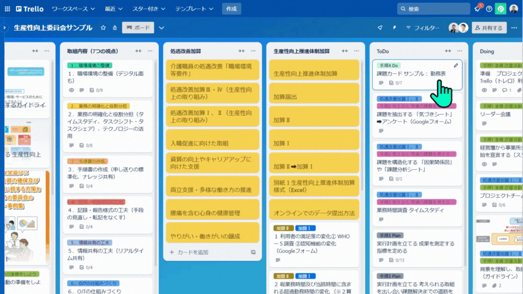This screenshot has width=523, height=294.
Task: Collapse the 取組内容 list
Action: pos(138,51)
